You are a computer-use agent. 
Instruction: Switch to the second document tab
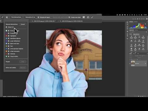[71, 21]
